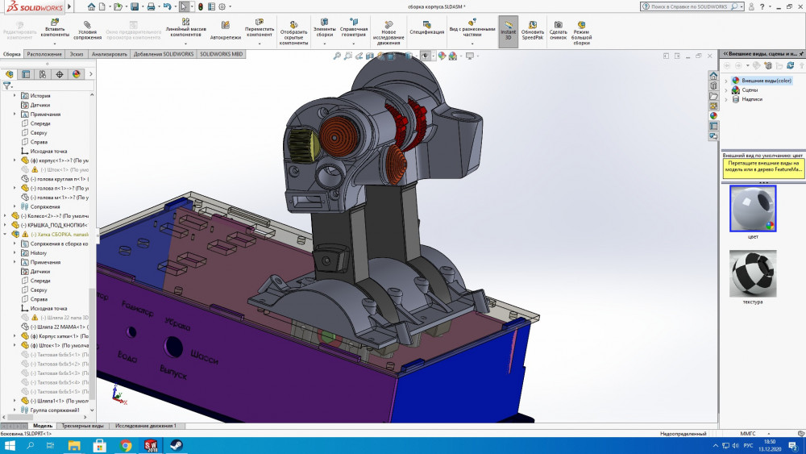The image size is (806, 454).
Task: Expand Внешние виды(color) in the appearances panel
Action: (726, 81)
